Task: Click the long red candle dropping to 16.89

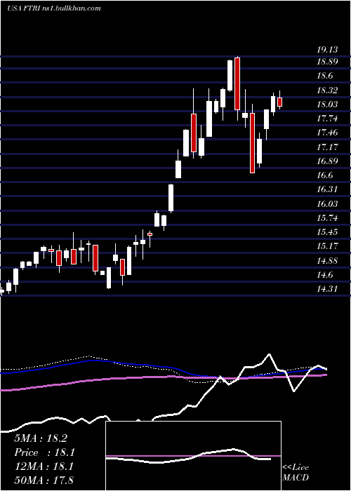Action: [x=252, y=143]
